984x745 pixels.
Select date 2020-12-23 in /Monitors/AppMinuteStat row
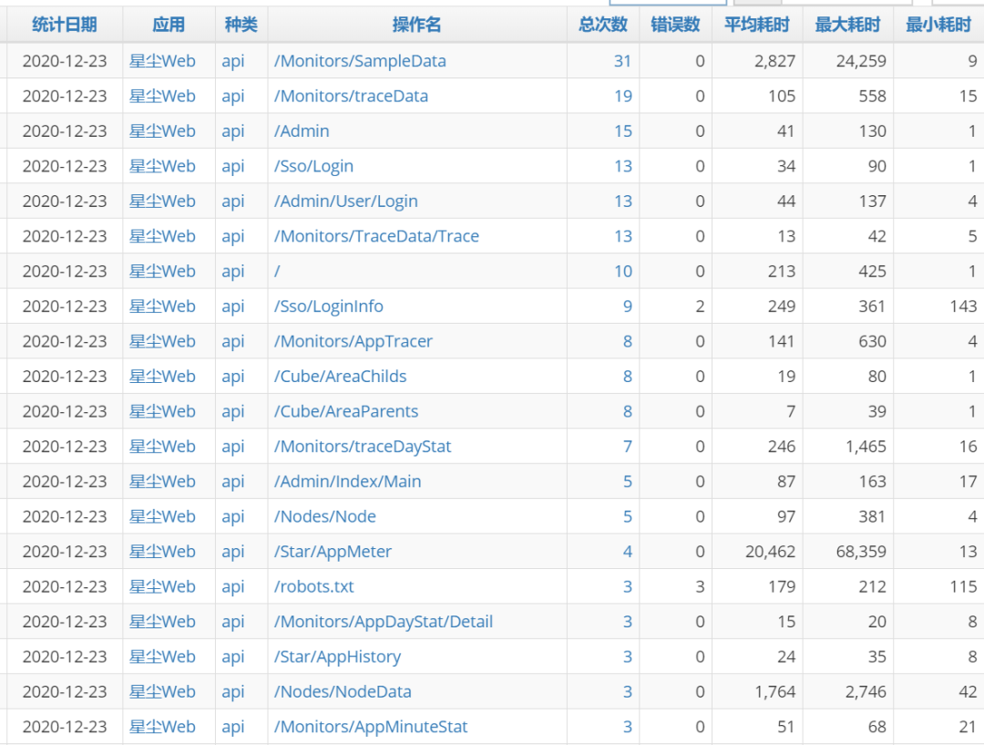coord(65,728)
